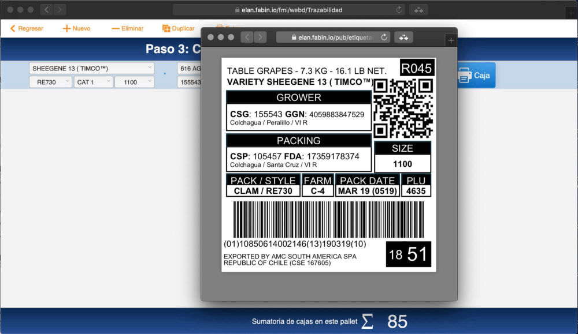Click the Regresar back arrow button
The height and width of the screenshot is (334, 578).
pos(13,28)
